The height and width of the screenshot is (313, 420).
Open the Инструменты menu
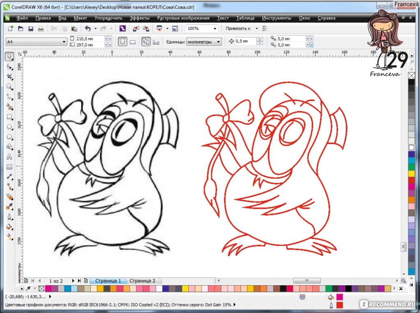pos(276,18)
